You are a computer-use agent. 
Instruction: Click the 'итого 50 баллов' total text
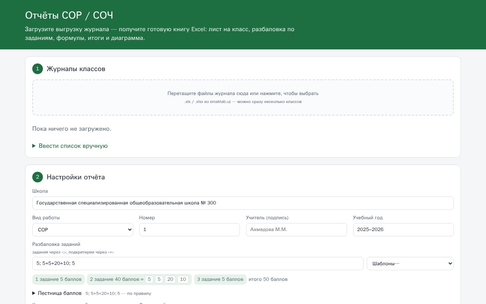click(x=268, y=280)
